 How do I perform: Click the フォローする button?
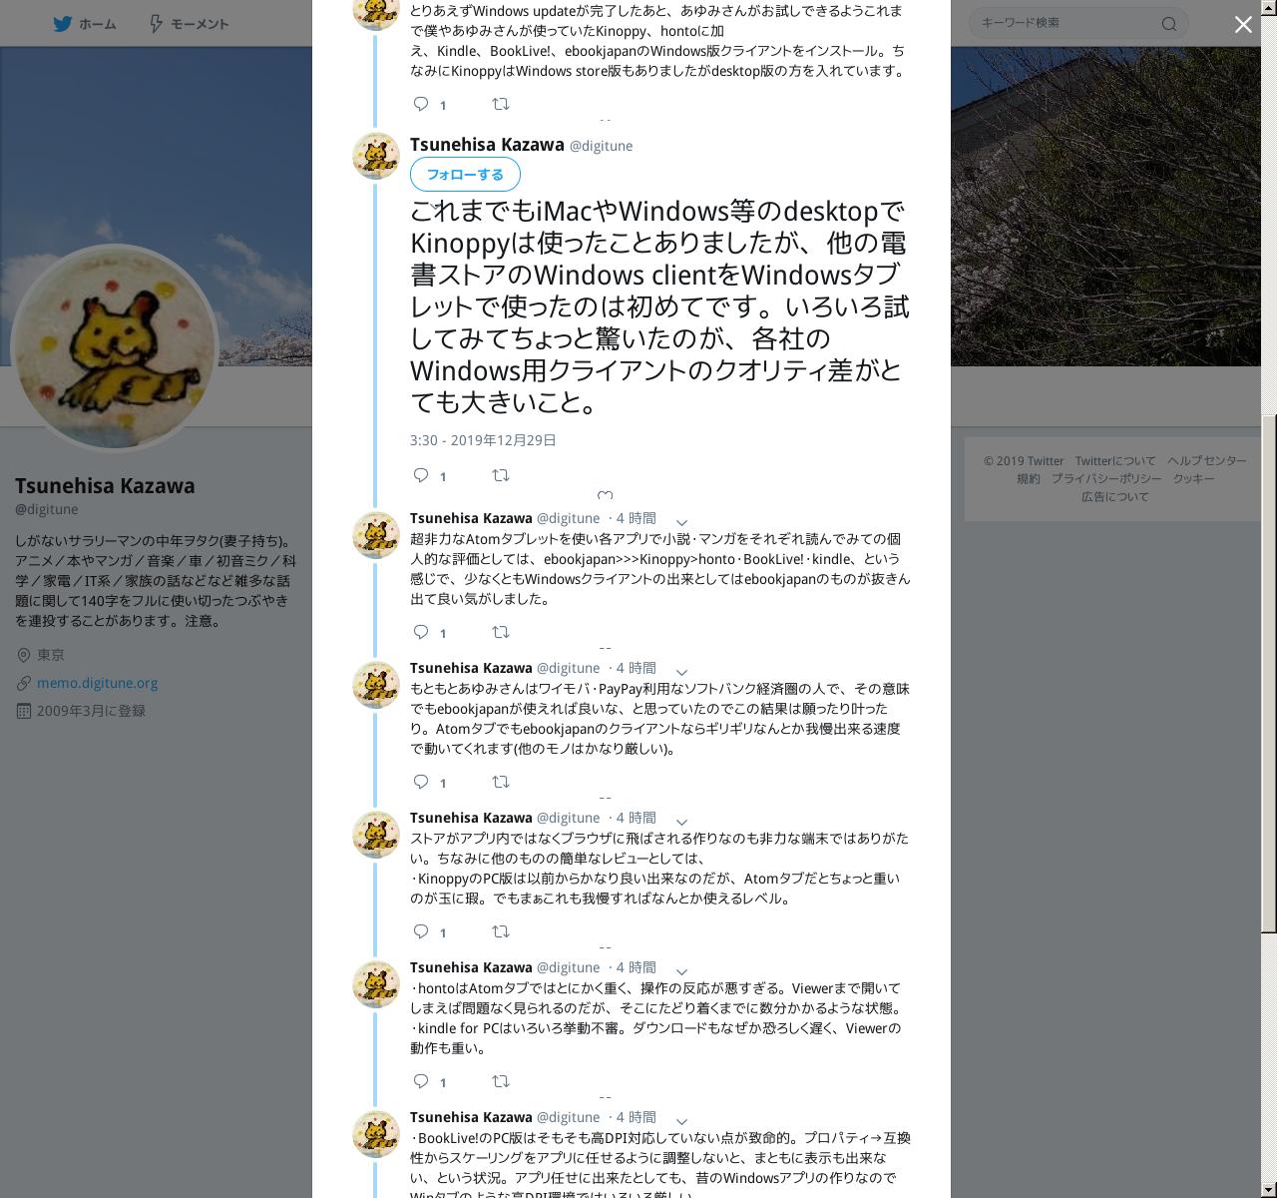465,175
